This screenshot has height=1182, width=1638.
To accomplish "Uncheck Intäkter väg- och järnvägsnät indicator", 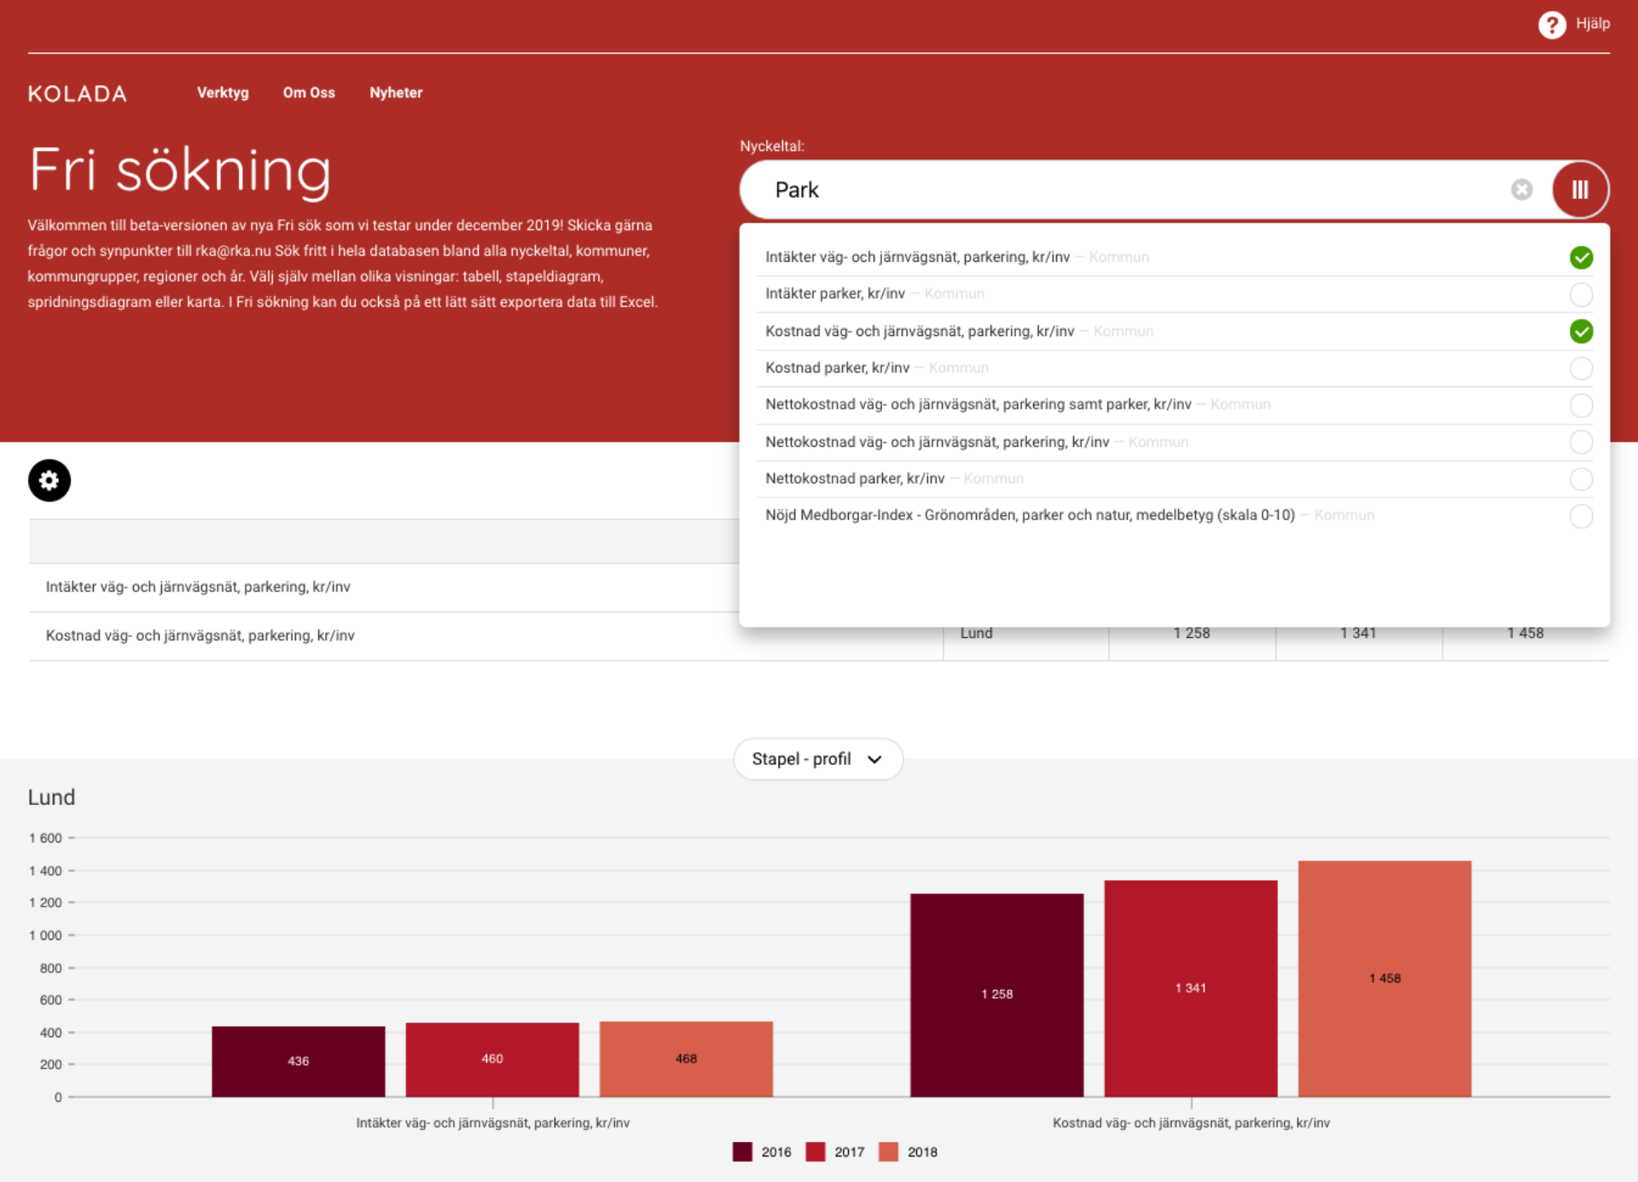I will pyautogui.click(x=1581, y=258).
